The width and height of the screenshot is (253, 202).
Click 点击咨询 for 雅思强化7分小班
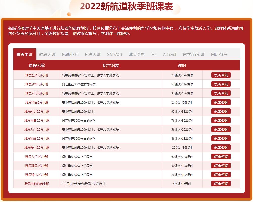click(221, 174)
